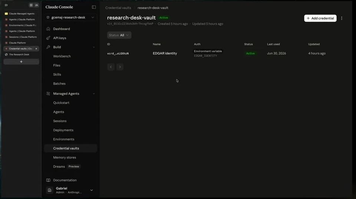The height and width of the screenshot is (199, 356).
Task: Open a new browser tab with plus
Action: [21, 61]
